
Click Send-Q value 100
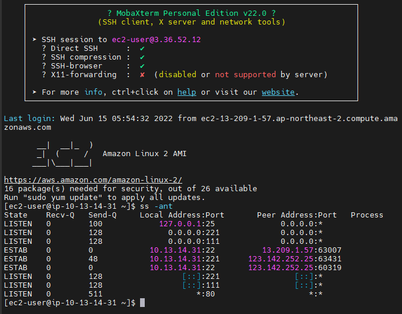(x=96, y=224)
